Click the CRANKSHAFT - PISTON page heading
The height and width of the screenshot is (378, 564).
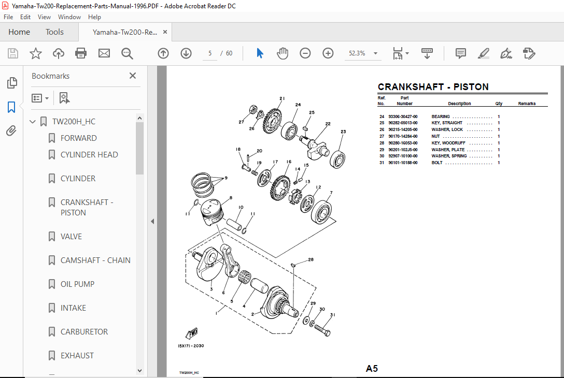(433, 87)
